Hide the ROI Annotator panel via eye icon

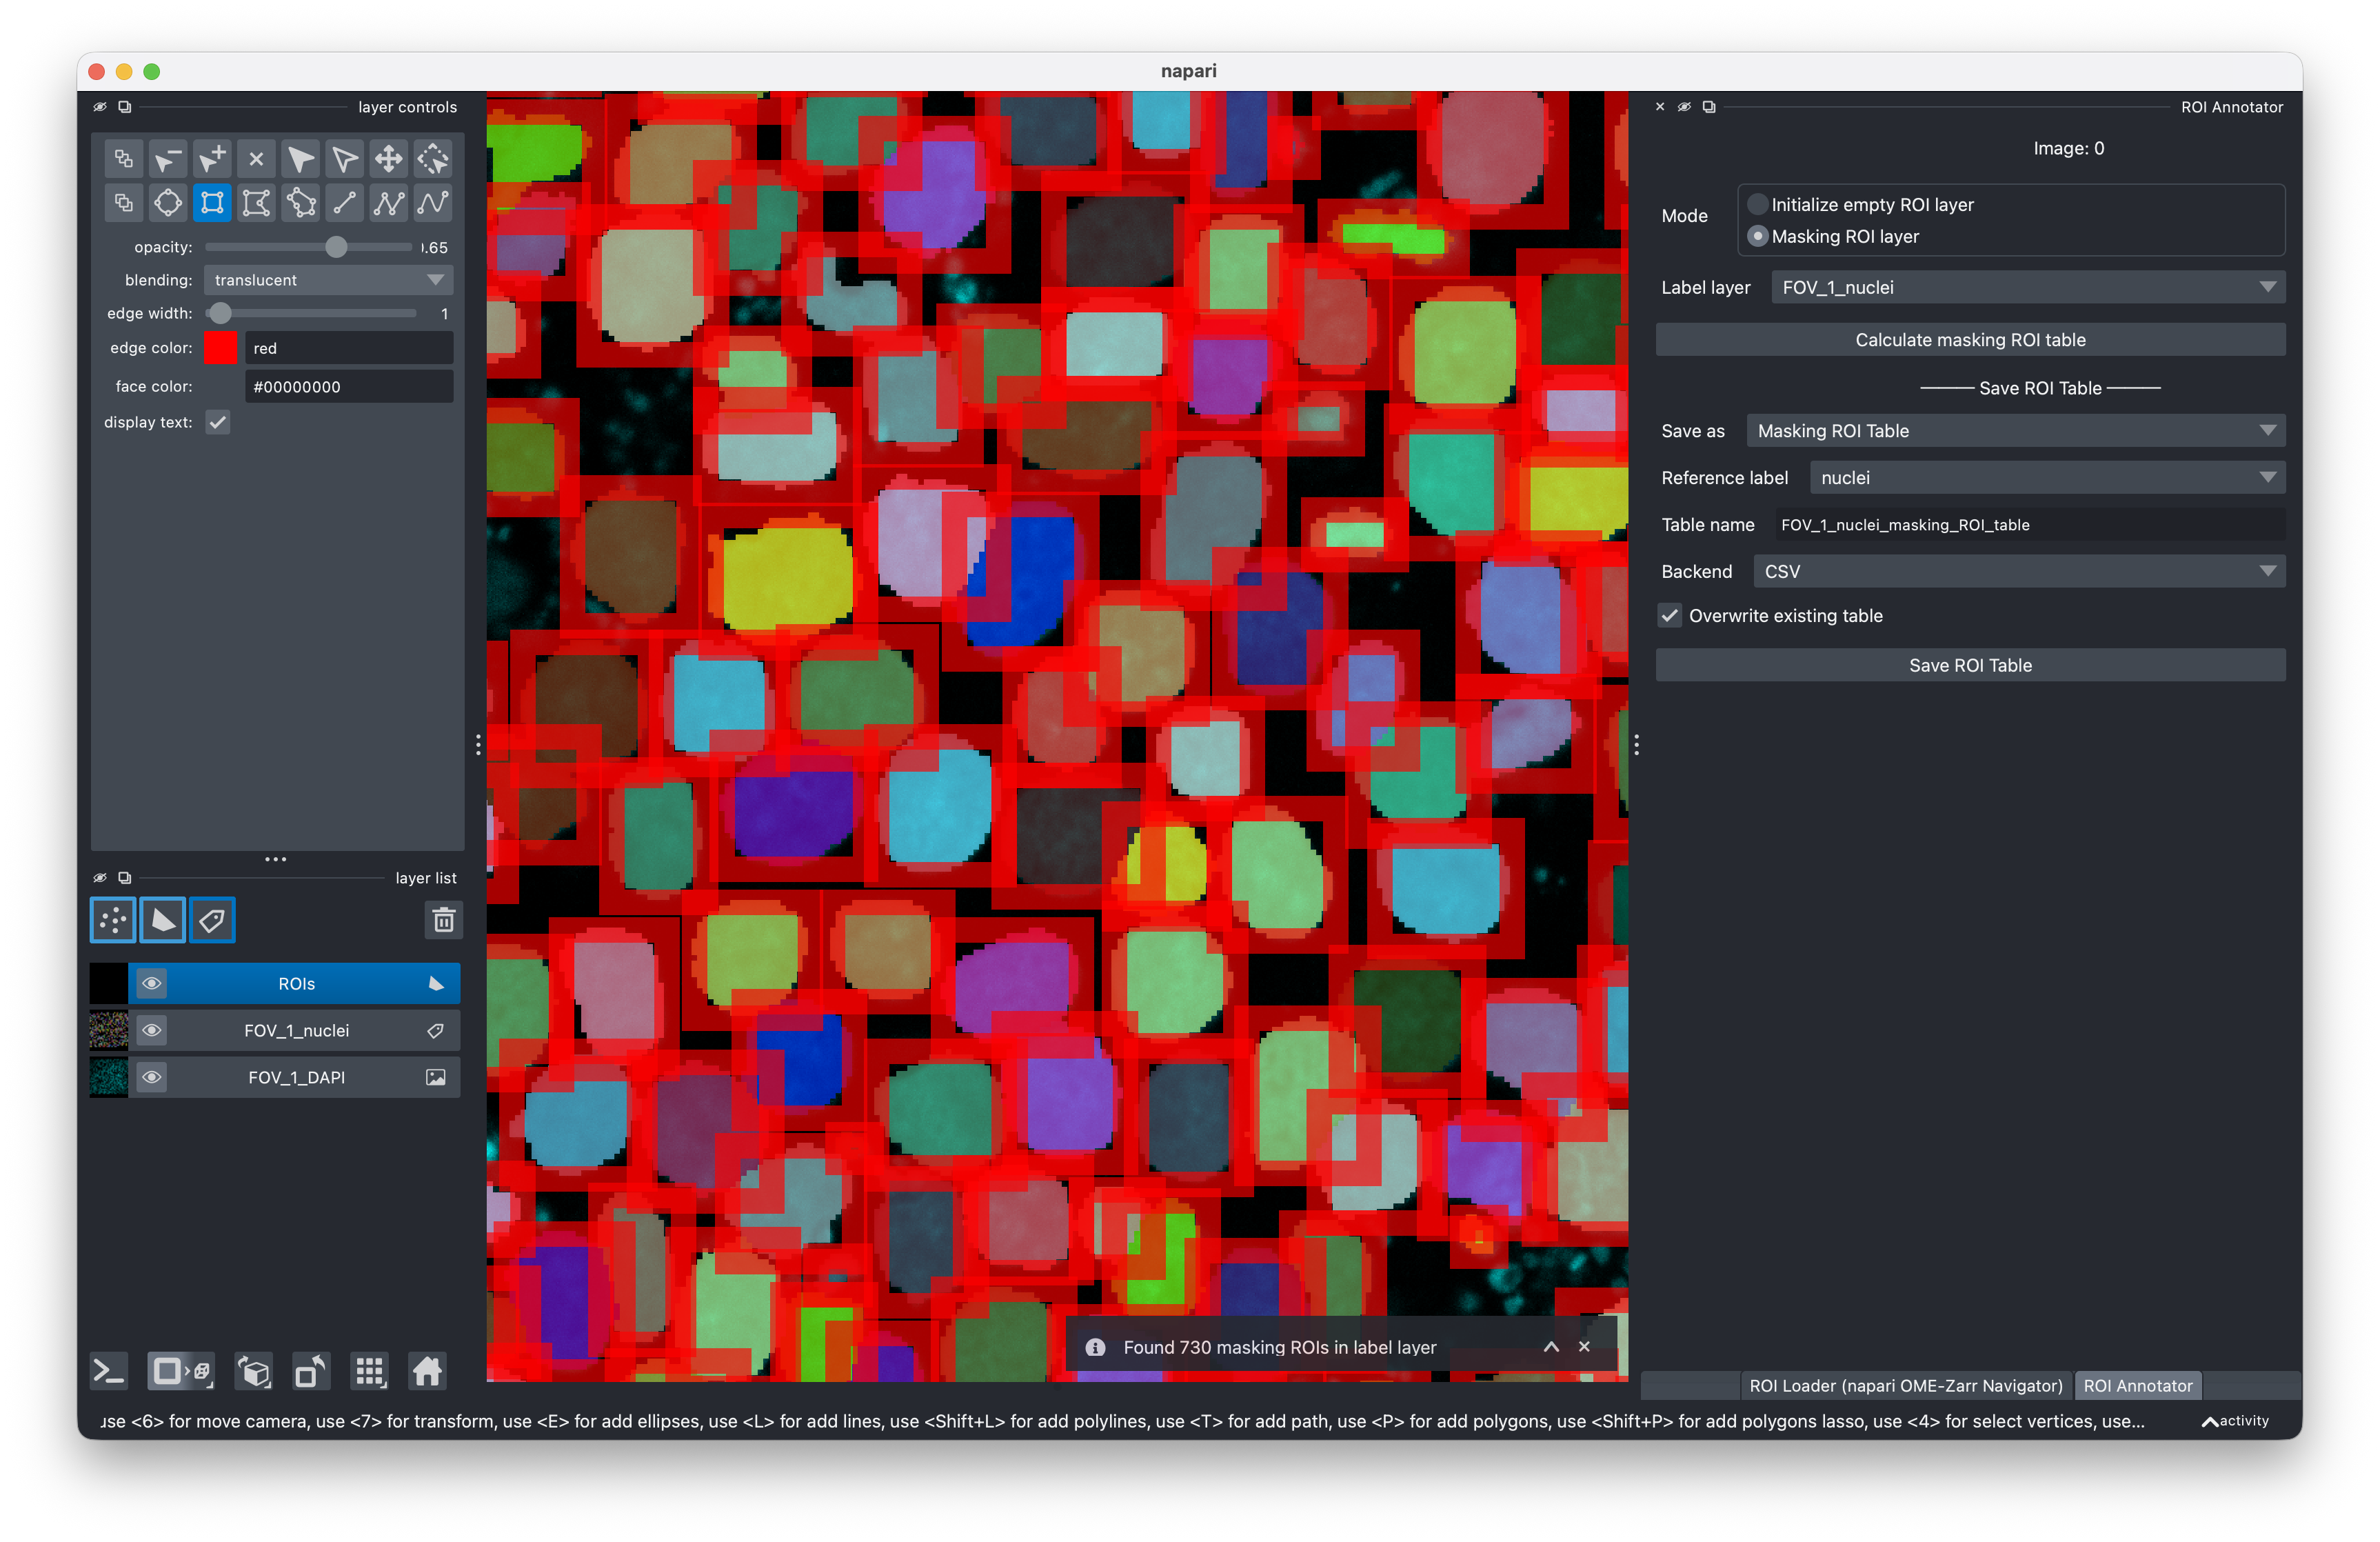[x=1684, y=107]
